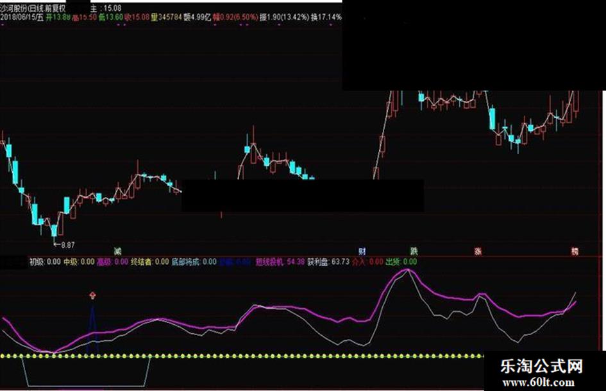Click the 中级: 0.00 indicator label

pos(79,262)
